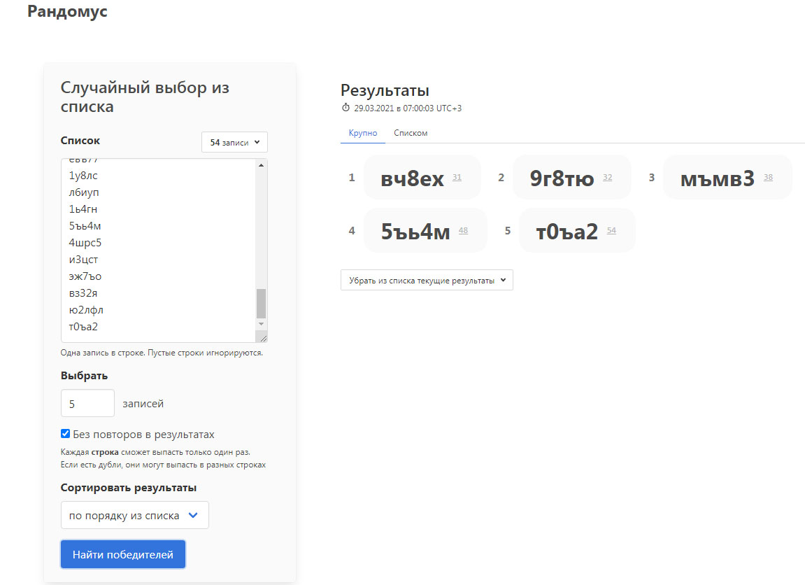This screenshot has height=585, width=805.
Task: Click the list scrollbar thumb
Action: pos(262,304)
